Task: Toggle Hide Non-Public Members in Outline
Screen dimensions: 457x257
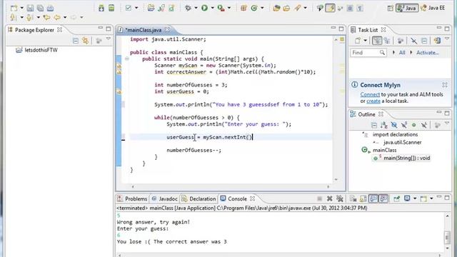Action: tap(414, 126)
